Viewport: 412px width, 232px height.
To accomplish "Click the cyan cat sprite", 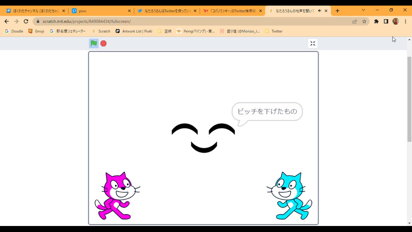I will pos(290,196).
